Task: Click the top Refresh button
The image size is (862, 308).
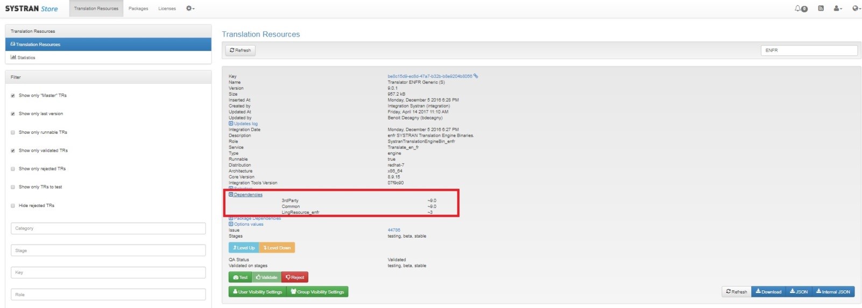Action: (x=240, y=51)
